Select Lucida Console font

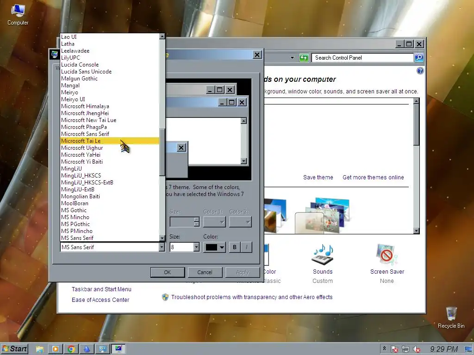109,65
